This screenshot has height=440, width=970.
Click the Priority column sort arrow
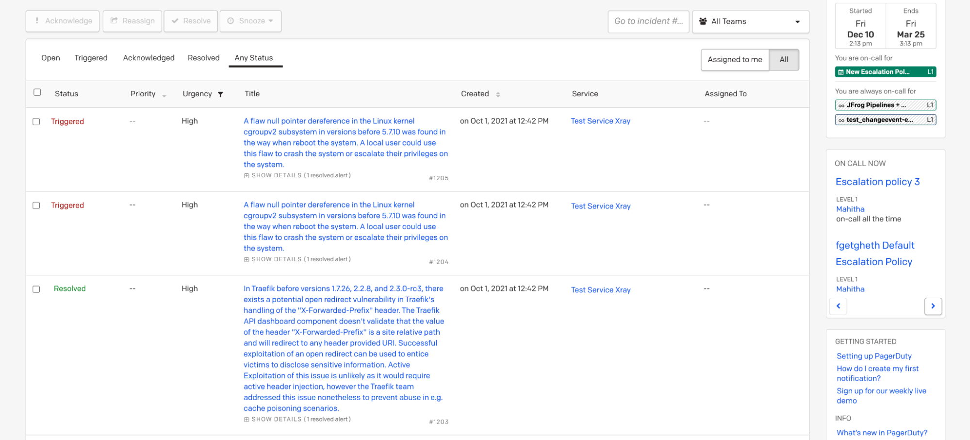164,96
